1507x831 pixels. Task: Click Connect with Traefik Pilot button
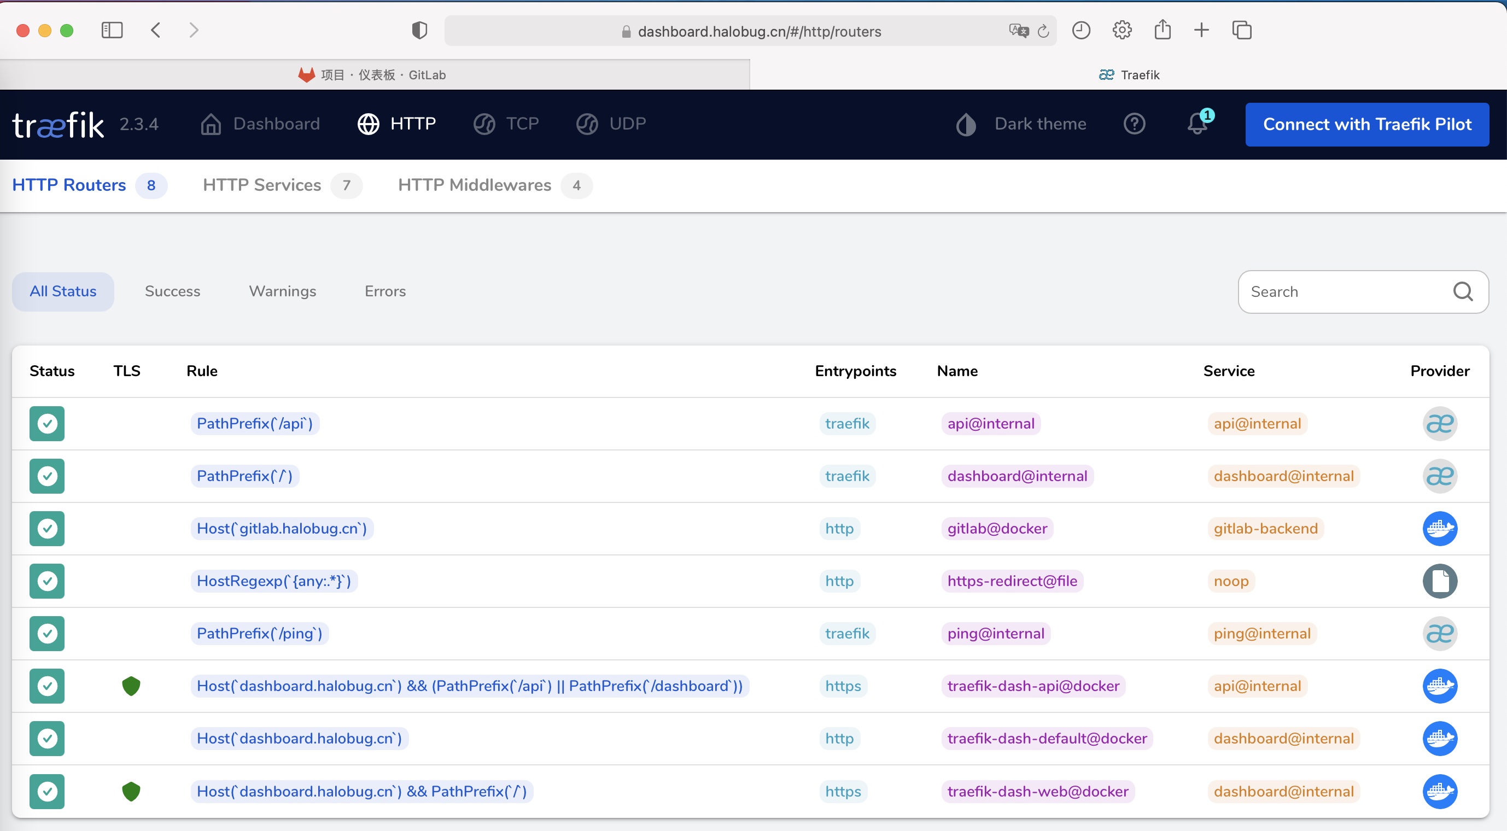point(1368,125)
